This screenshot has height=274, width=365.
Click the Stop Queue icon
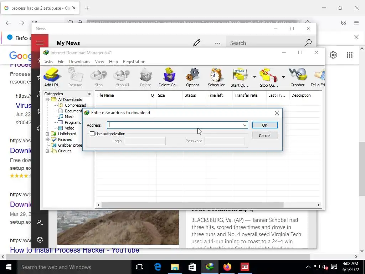(269, 77)
